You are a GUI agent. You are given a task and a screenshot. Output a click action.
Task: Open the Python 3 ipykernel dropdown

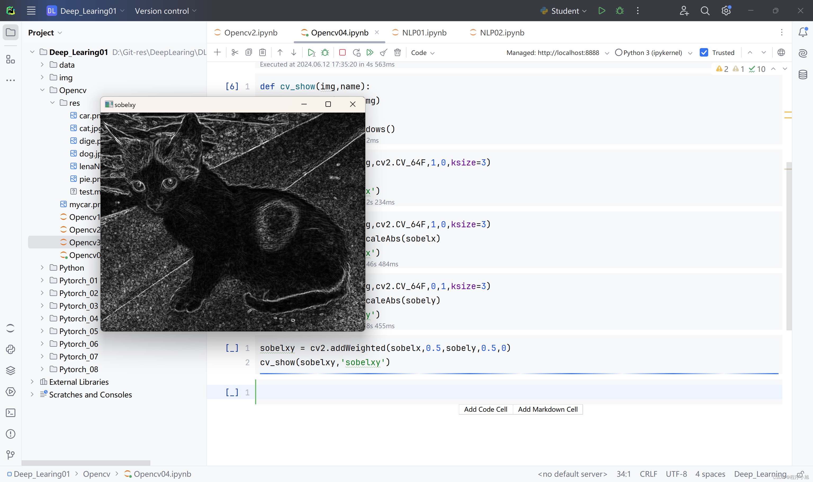coord(654,53)
